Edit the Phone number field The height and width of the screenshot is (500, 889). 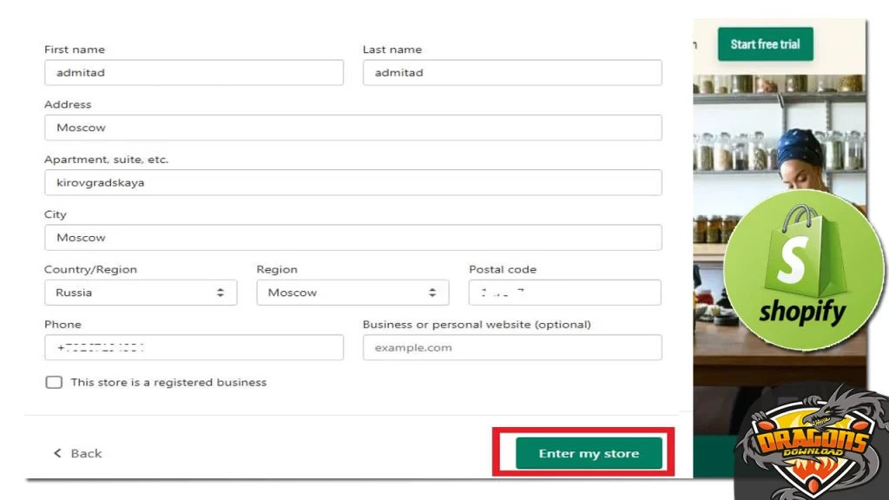pos(193,347)
